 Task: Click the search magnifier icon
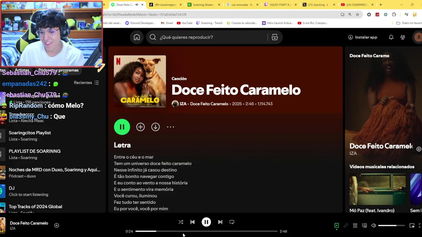pyautogui.click(x=153, y=37)
